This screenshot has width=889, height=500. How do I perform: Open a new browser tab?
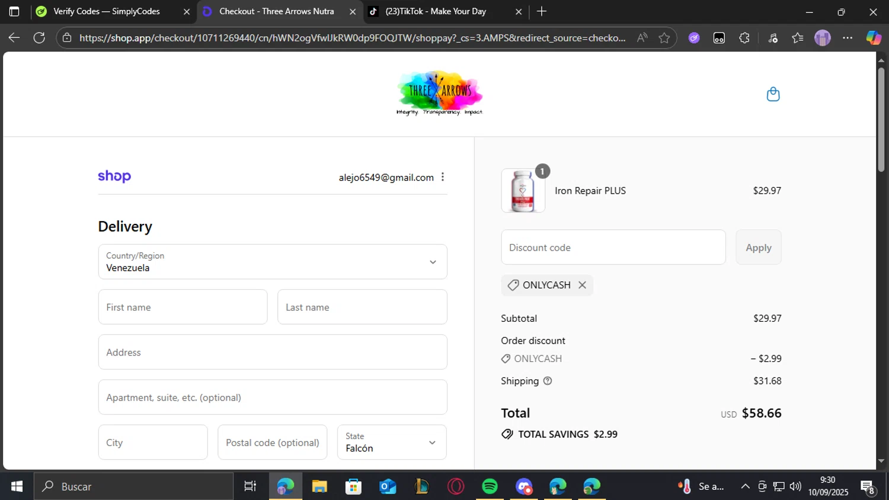[542, 11]
